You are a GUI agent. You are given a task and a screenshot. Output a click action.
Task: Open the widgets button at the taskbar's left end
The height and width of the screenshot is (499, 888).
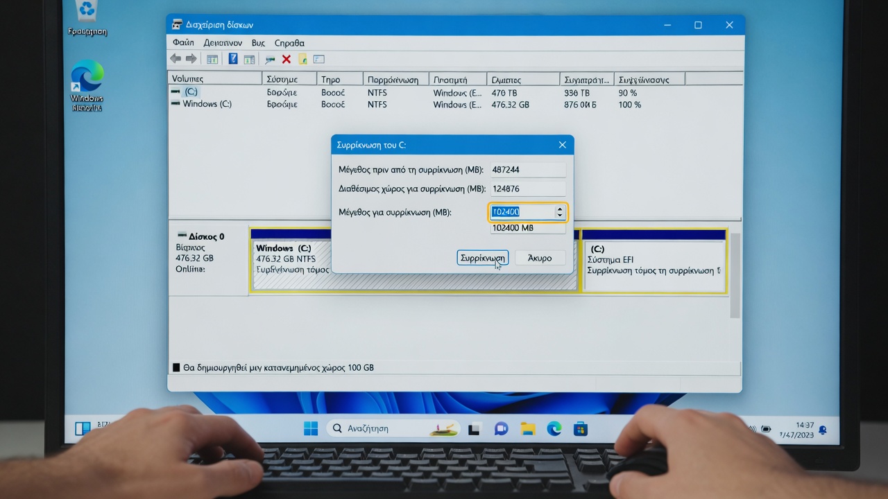point(83,428)
